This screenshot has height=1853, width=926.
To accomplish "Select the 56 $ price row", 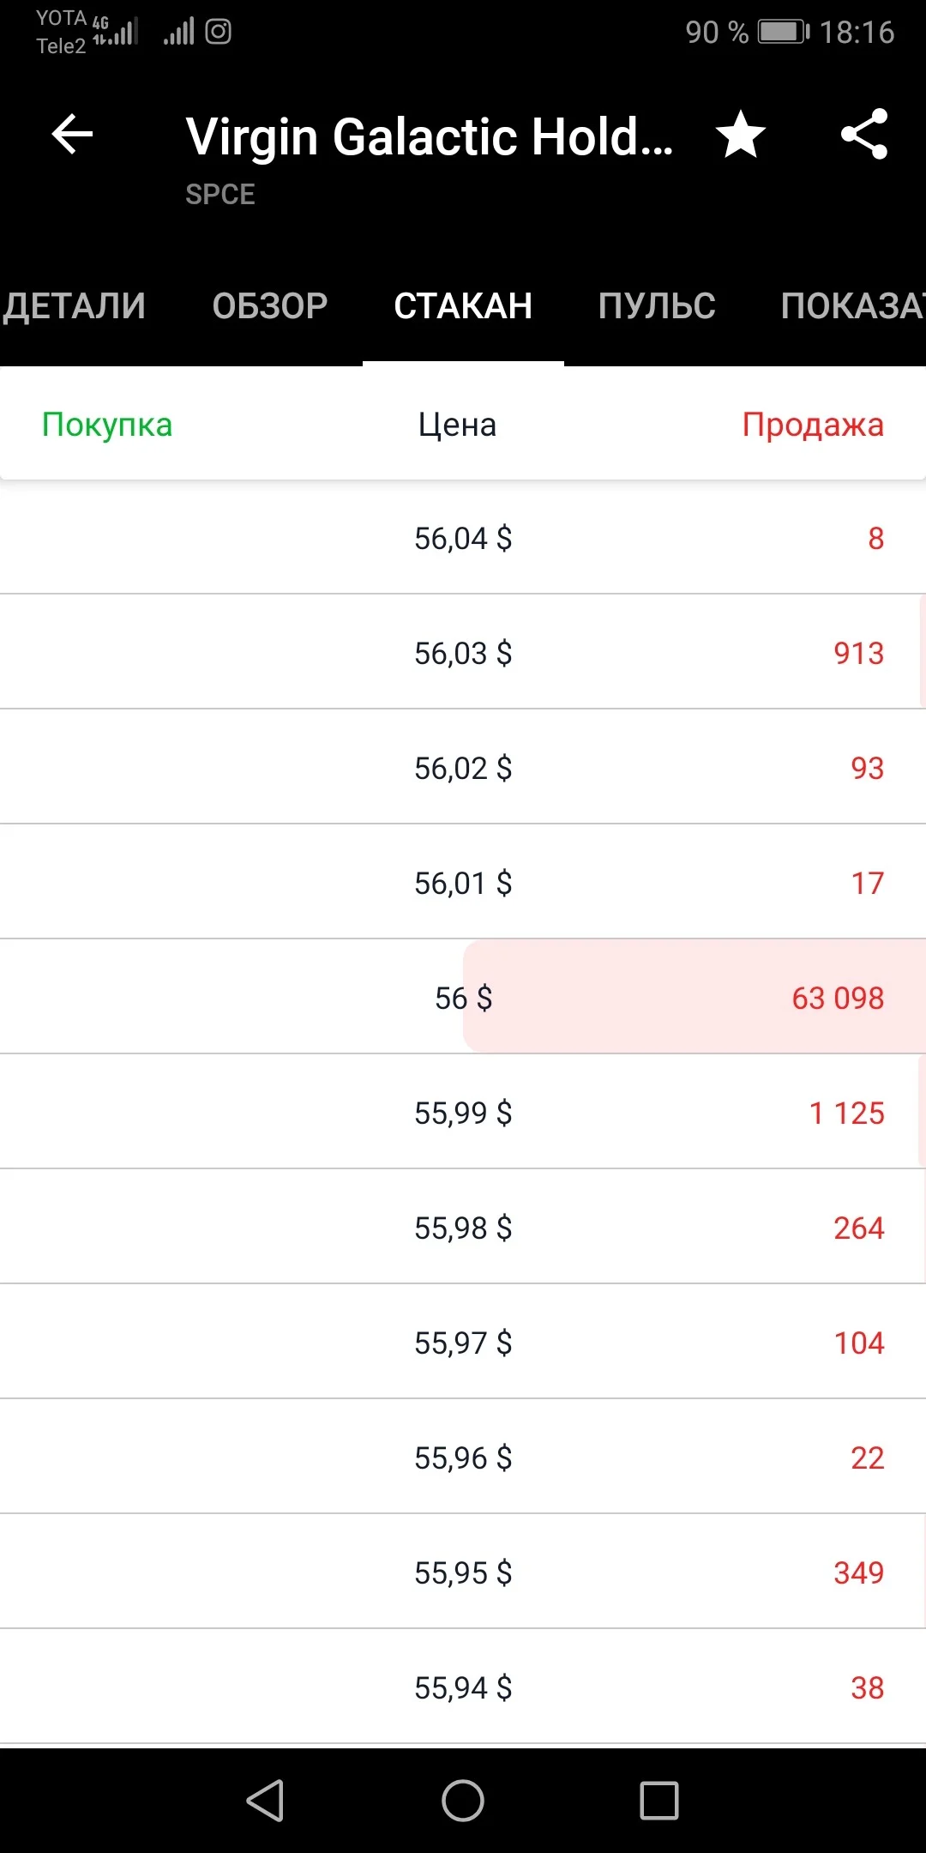I will pos(463,997).
